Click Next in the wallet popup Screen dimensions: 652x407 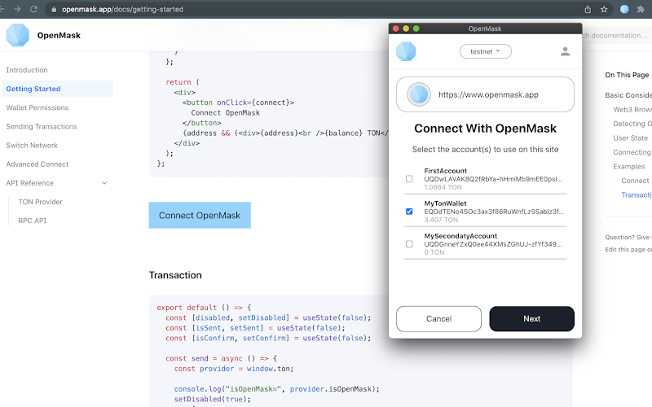pos(532,319)
